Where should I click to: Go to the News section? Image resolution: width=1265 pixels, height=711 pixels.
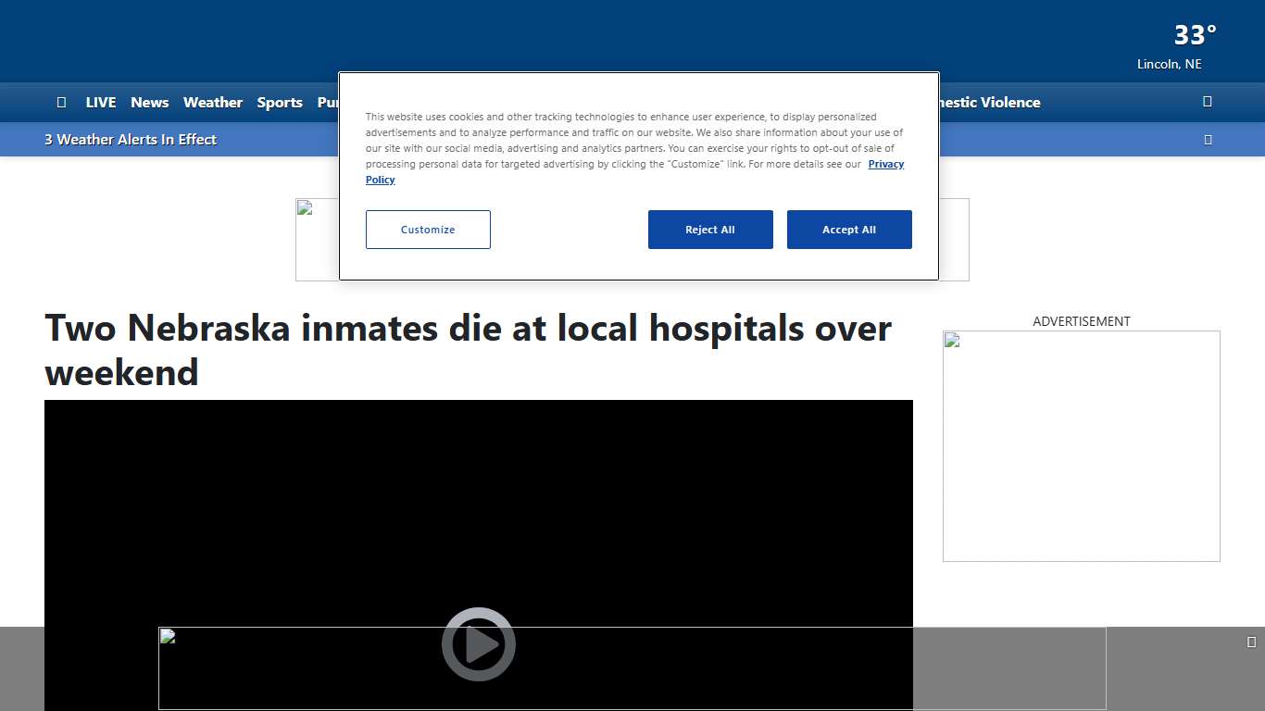149,102
